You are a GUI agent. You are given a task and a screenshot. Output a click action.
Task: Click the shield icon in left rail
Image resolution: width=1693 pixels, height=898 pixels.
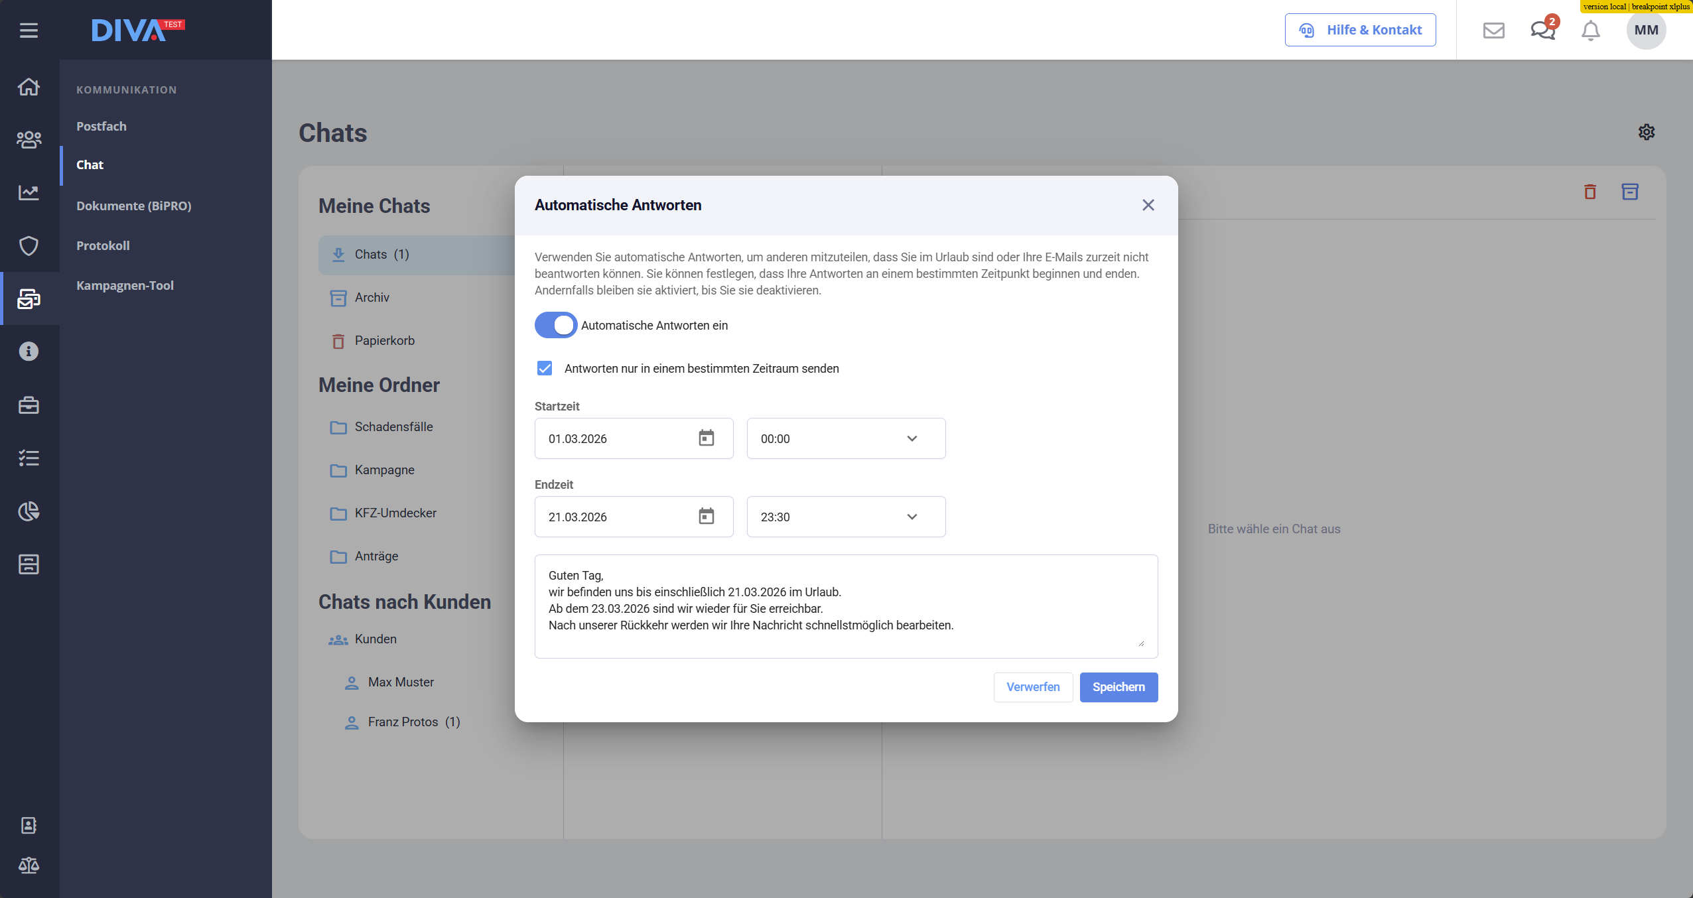29,245
